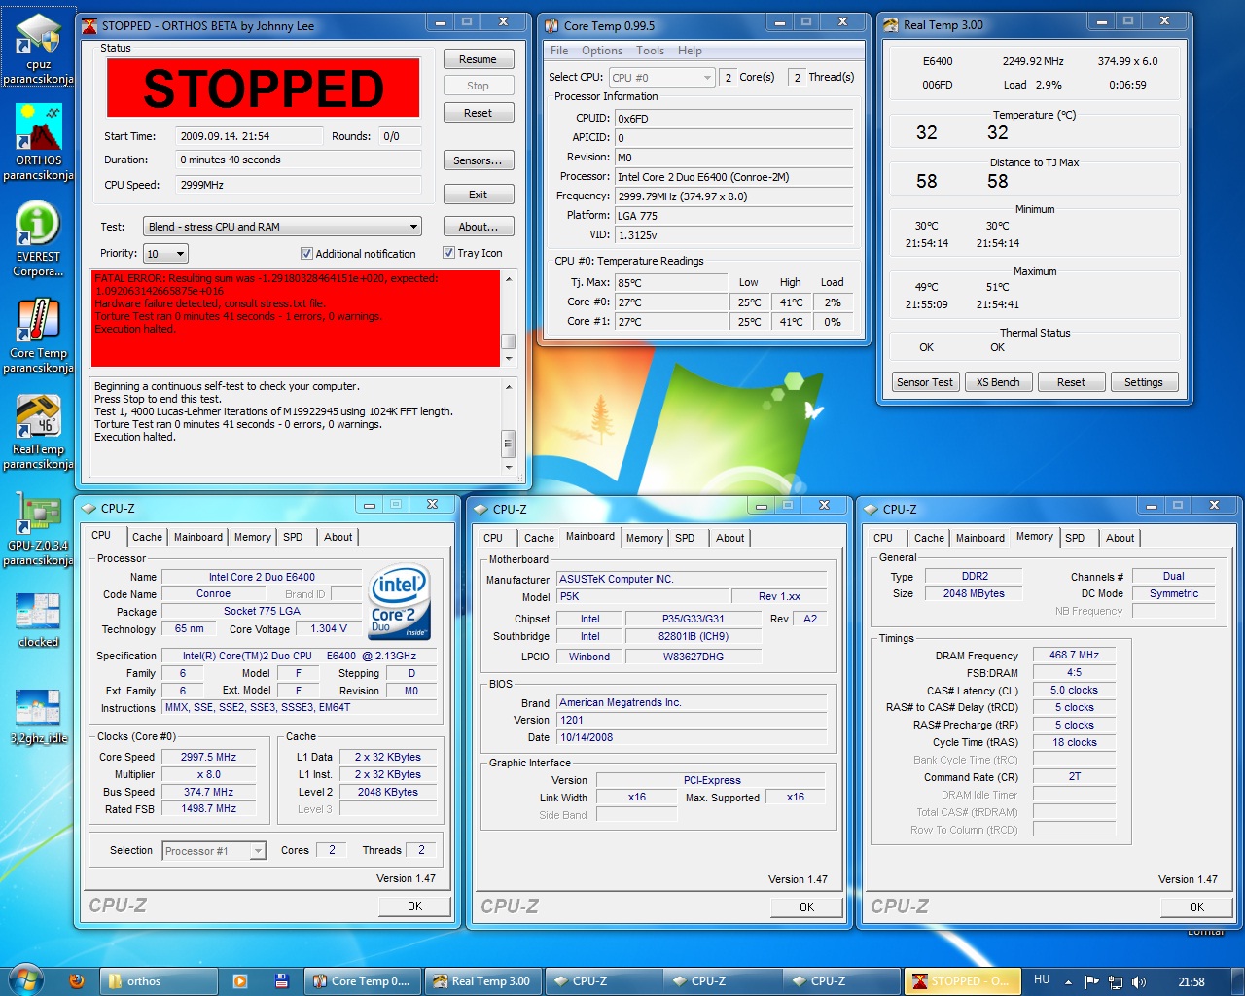The image size is (1245, 996).
Task: Click the floppy disk taskbar icon
Action: click(x=282, y=981)
